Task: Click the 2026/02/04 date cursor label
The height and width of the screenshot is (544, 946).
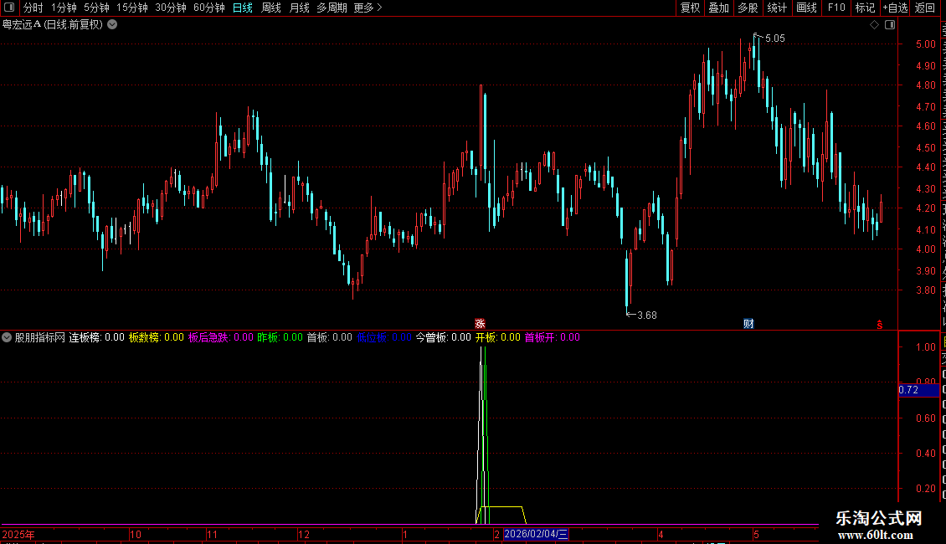Action: coord(536,534)
